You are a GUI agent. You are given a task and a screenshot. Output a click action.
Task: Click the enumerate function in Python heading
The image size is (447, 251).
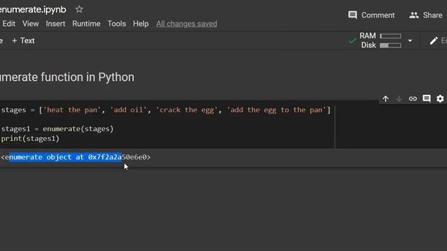point(67,77)
